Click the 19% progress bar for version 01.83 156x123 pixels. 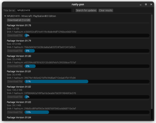click(x=87, y=112)
